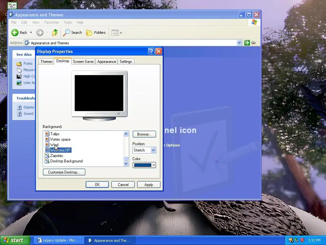Click Appearance and Themes taskbar button

pyautogui.click(x=110, y=241)
